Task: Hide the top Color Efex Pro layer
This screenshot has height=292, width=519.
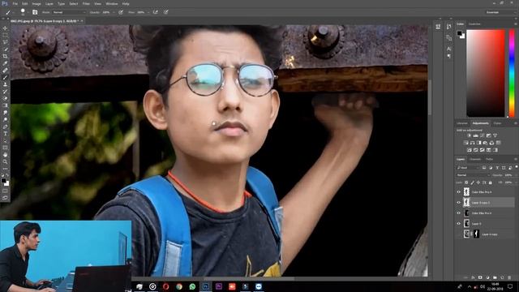Action: click(459, 192)
